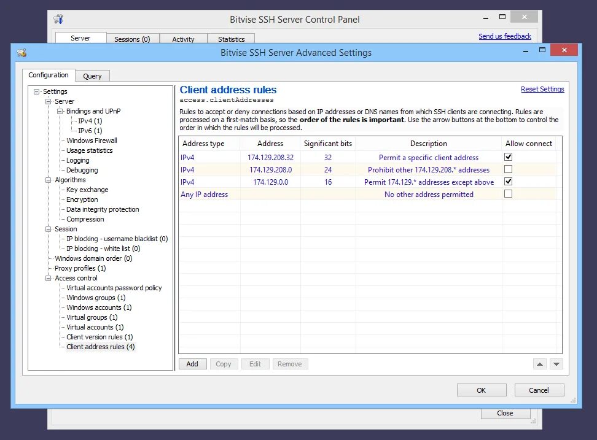Select IPv6 (1) in the settings tree

[x=90, y=131]
